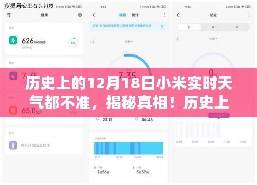Screen dimensions: 257x185
Task: Tap the 9:55 clock on the sleep screen
Action: 103,7
